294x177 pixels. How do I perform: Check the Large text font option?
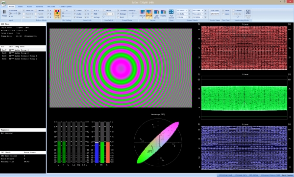click(x=223, y=14)
